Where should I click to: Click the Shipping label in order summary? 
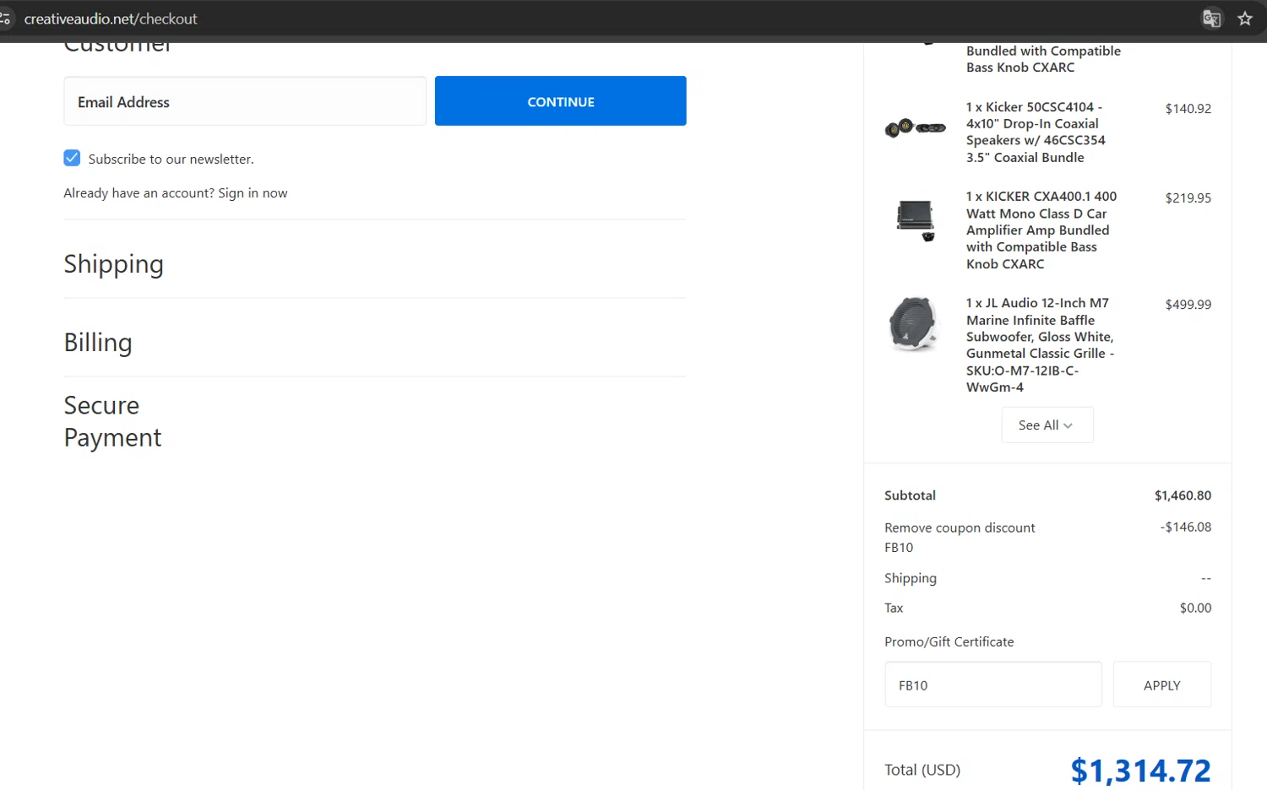pyautogui.click(x=910, y=578)
